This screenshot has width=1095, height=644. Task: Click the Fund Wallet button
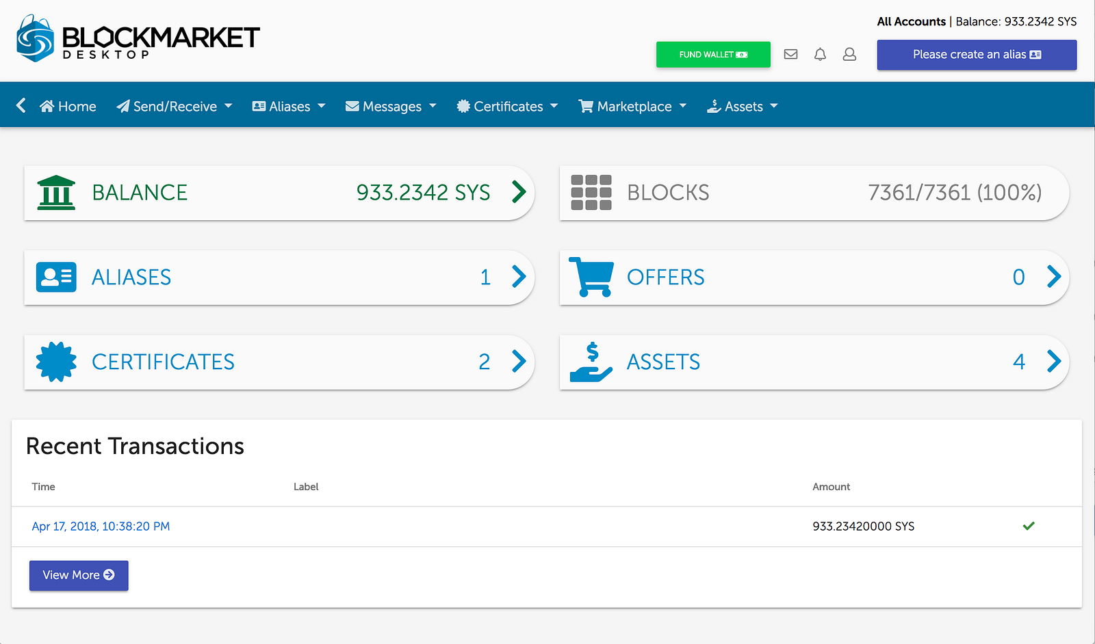713,55
